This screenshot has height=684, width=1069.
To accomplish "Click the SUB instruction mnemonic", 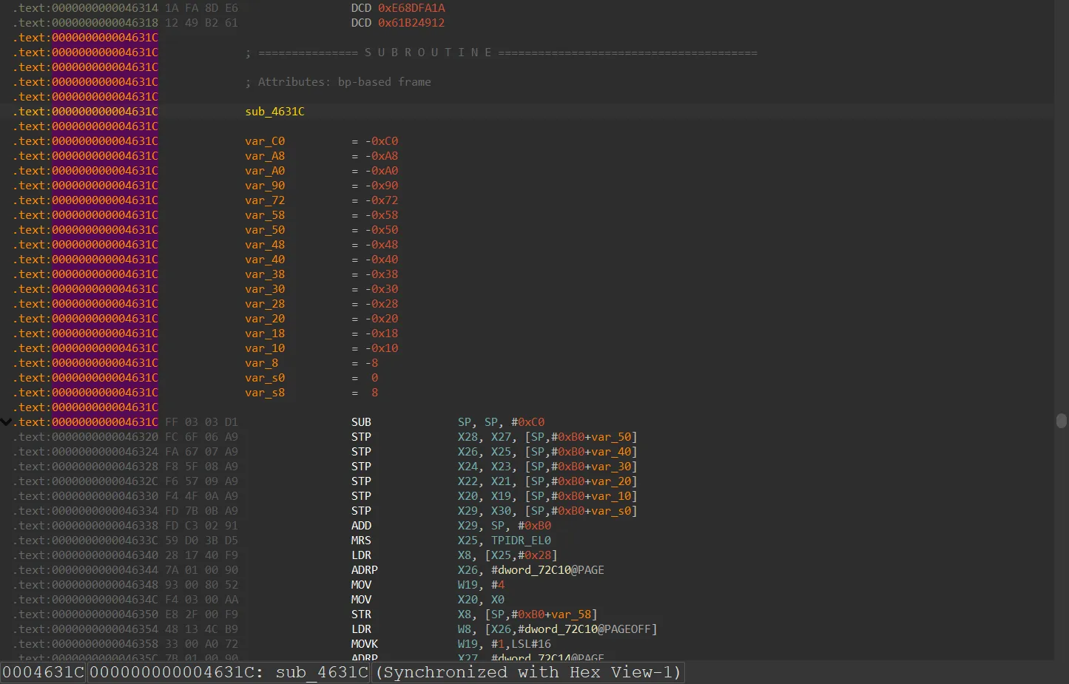I will tap(361, 422).
